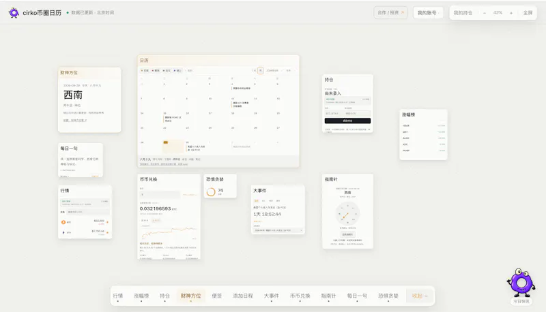Click the black add button in 持仓 card

coord(347,121)
